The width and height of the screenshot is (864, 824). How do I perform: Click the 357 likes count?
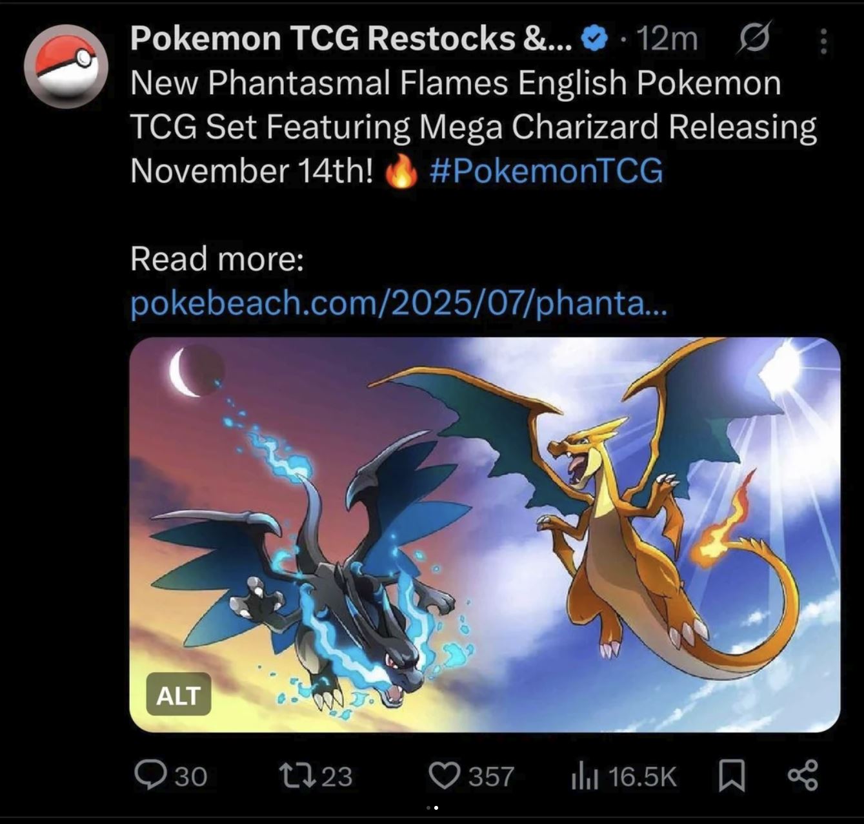tap(491, 776)
